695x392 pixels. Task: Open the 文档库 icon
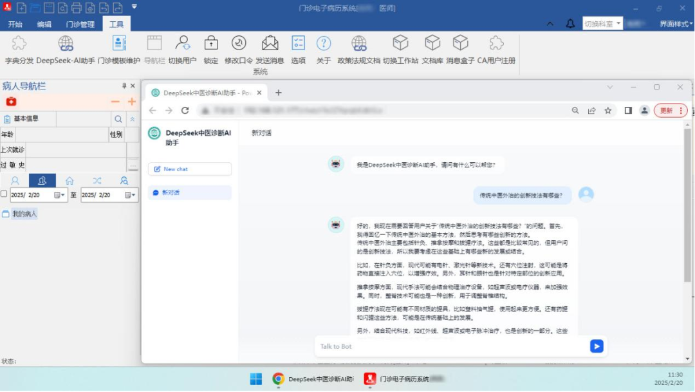point(432,50)
